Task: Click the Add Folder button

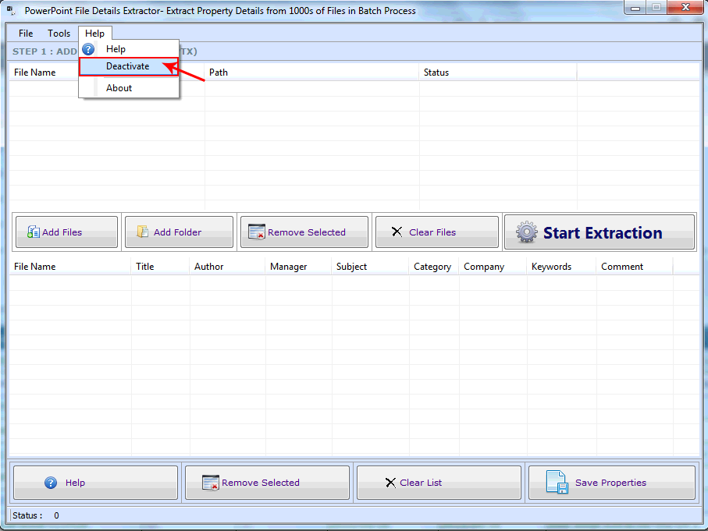Action: pyautogui.click(x=180, y=232)
